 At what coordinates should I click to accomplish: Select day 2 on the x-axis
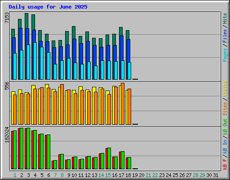[22, 175]
